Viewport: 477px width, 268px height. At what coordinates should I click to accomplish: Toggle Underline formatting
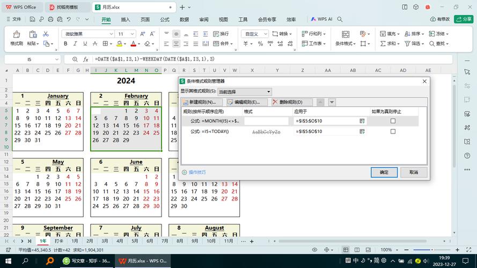coord(85,44)
